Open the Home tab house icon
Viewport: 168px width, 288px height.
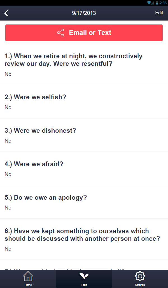[x=28, y=276]
